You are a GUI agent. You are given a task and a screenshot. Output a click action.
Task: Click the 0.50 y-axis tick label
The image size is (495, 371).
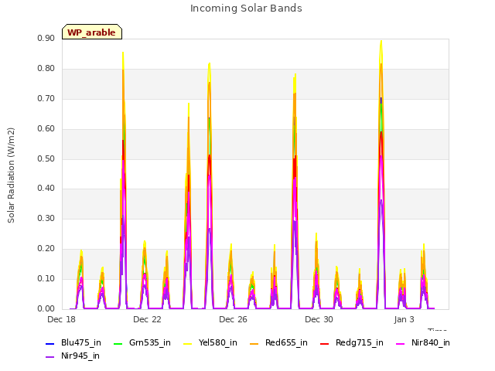tap(46, 159)
